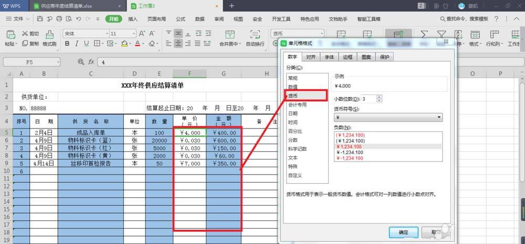Click the Wrap Text (自动换行) icon

point(255,35)
